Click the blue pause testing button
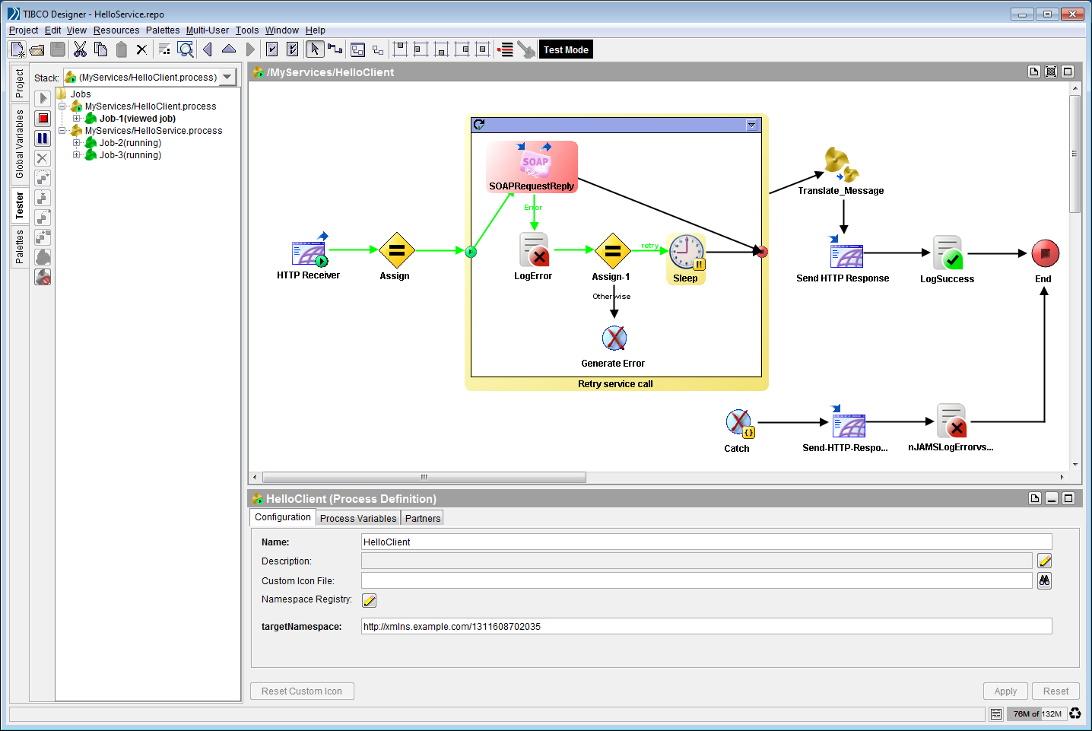Viewport: 1092px width, 731px height. [43, 138]
